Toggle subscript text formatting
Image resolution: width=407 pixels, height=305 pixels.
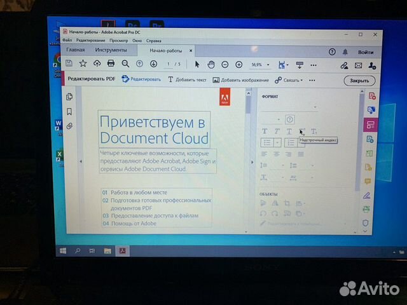point(314,132)
